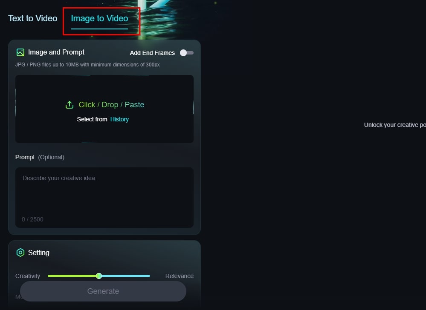Click the green Creativity side of the slider
Image resolution: width=426 pixels, height=310 pixels.
click(x=72, y=276)
